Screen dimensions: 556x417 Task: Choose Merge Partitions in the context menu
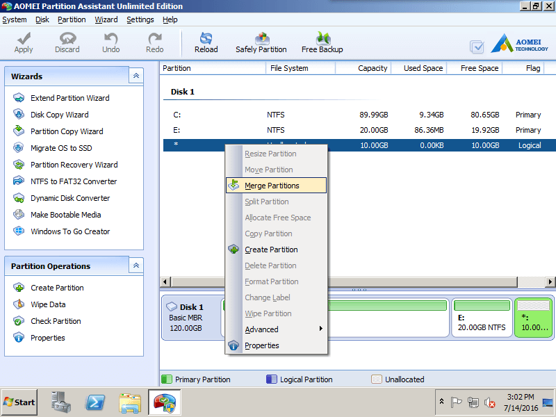[276, 186]
